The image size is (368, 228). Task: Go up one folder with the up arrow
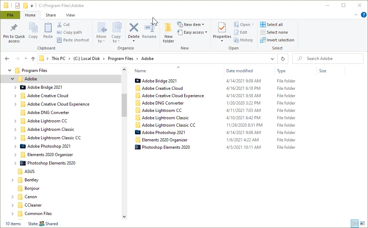tap(33, 59)
